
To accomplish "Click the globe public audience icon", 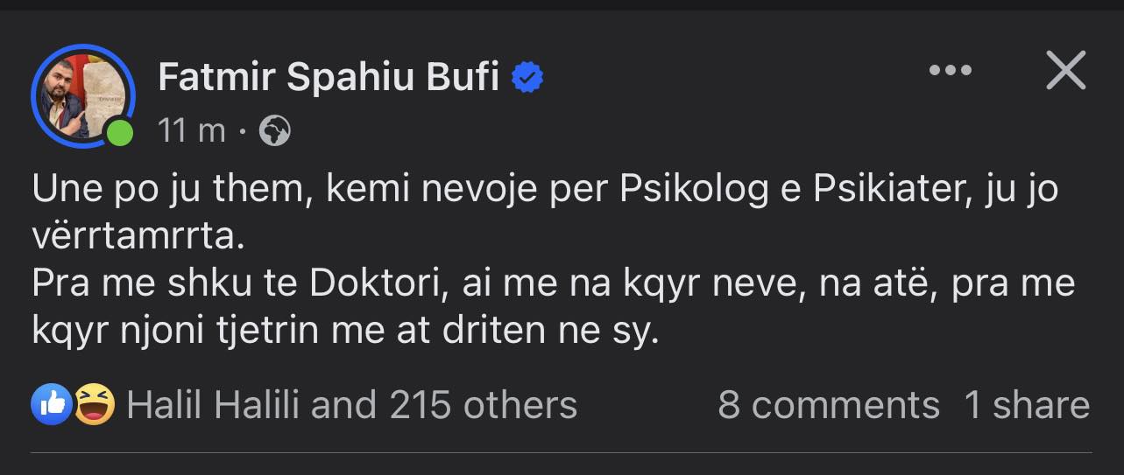I will [275, 131].
